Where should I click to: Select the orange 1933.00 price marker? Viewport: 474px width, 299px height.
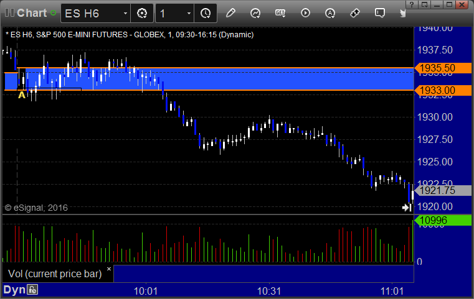click(x=443, y=90)
